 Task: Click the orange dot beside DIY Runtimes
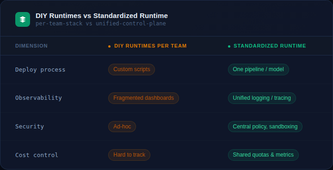pyautogui.click(x=109, y=46)
